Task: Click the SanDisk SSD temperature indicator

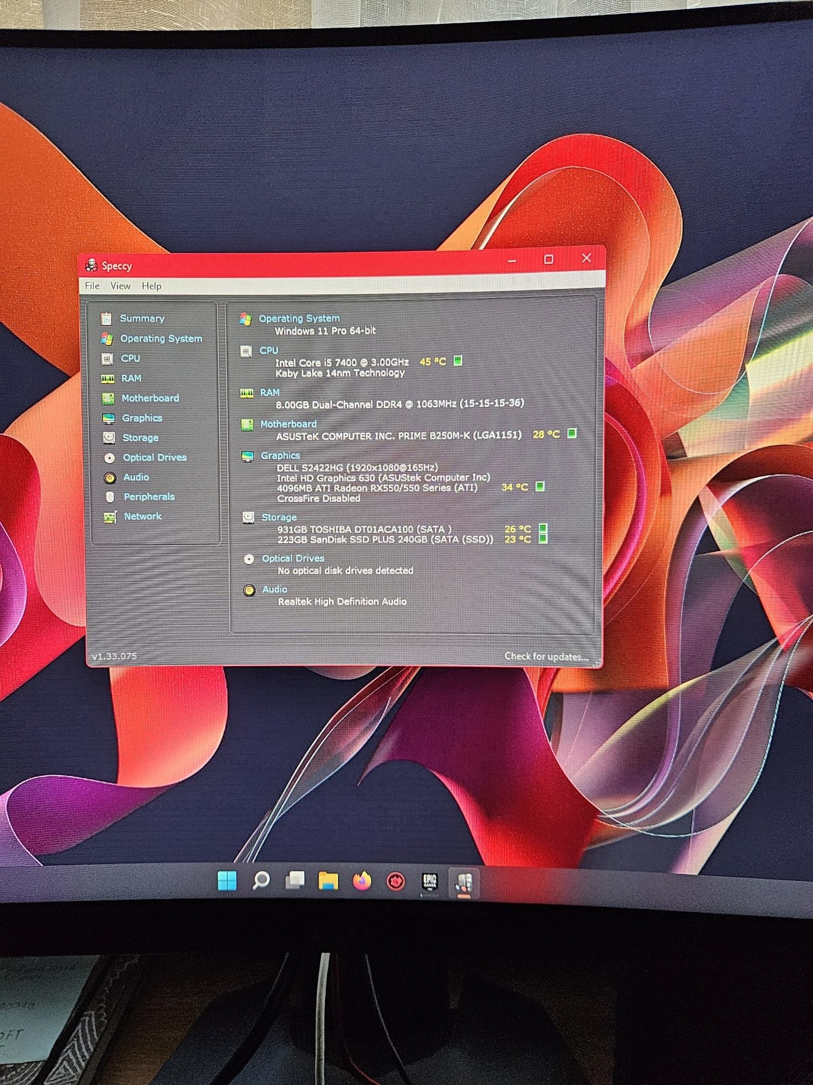Action: (x=543, y=538)
